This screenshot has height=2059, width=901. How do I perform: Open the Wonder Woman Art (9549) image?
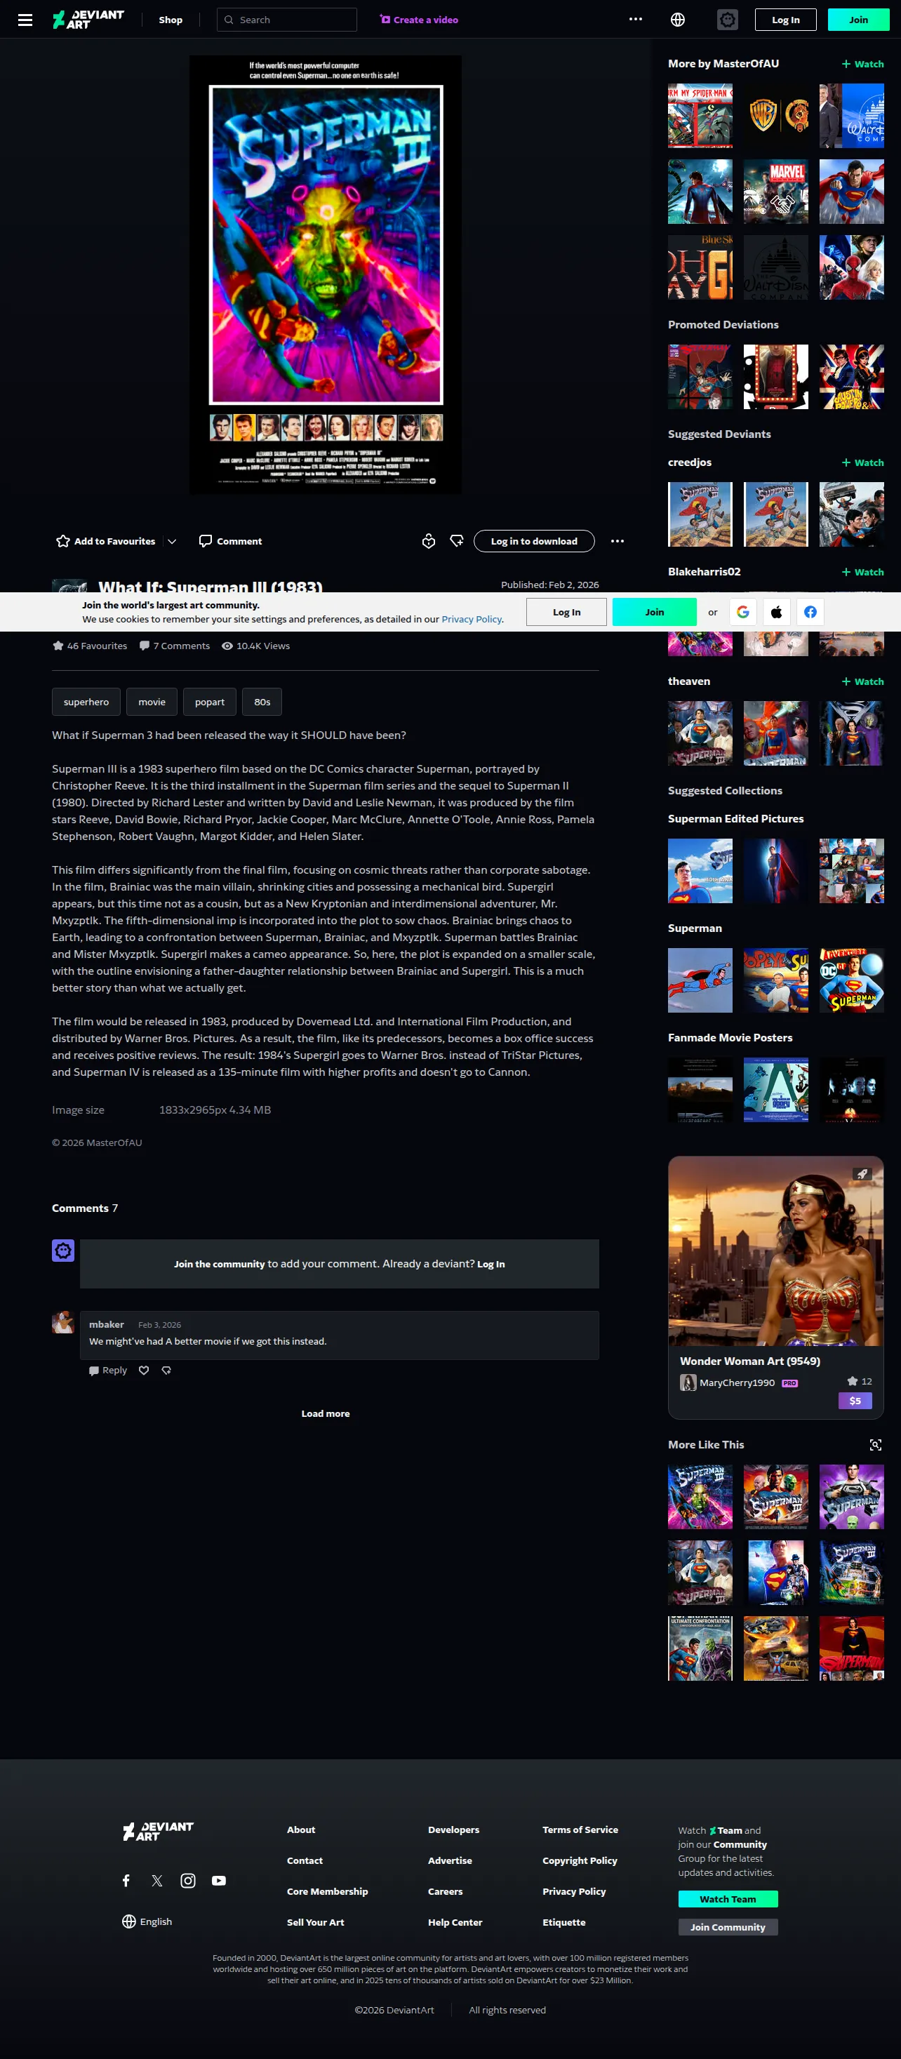(x=775, y=1251)
